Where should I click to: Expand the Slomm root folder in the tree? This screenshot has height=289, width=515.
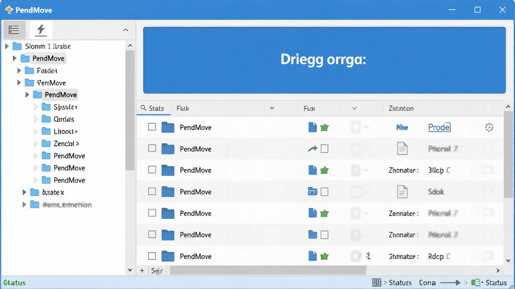7,46
